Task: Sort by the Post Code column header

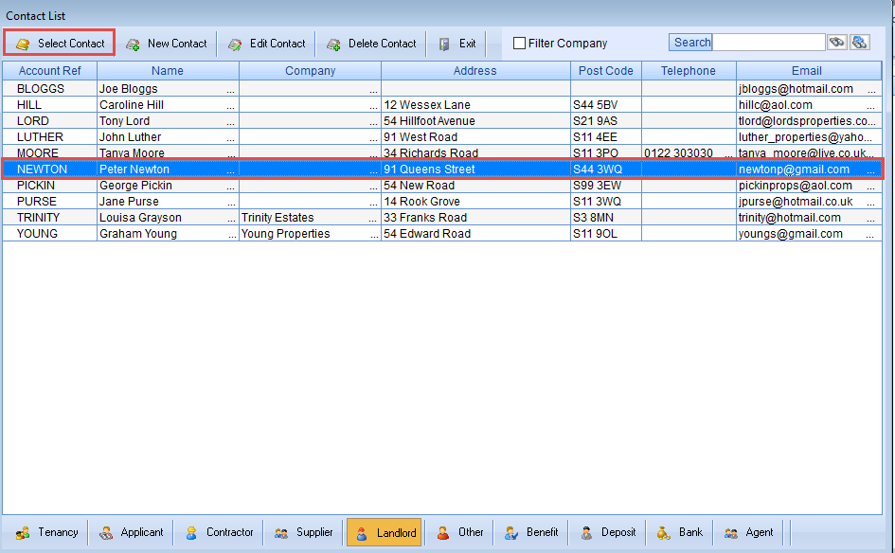Action: click(x=605, y=71)
